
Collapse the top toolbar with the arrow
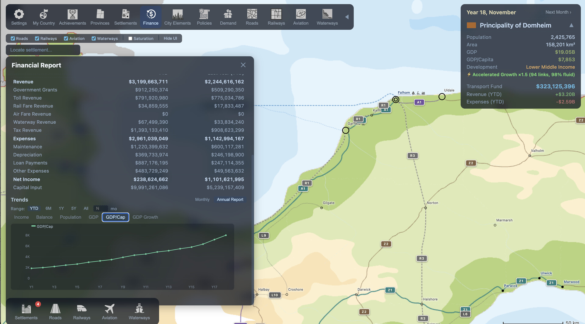[347, 17]
